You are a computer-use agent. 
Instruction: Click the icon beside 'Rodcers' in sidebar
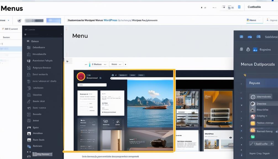[29, 146]
